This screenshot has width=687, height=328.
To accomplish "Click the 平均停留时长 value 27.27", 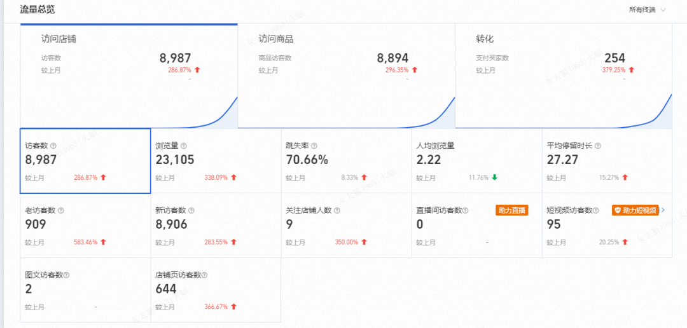I will click(562, 160).
